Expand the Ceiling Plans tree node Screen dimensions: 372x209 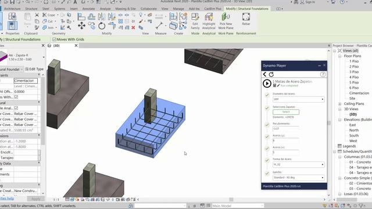[339, 104]
